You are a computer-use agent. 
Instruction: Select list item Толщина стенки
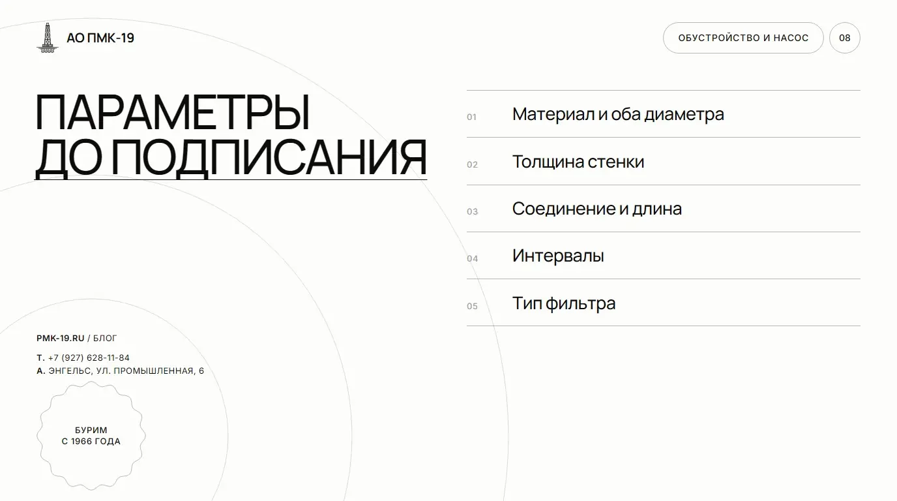point(664,161)
